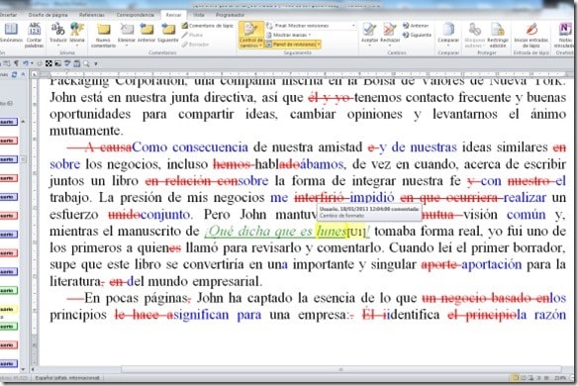Select Print Layout view button in status bar
This screenshot has width=578, height=386.
click(516, 378)
